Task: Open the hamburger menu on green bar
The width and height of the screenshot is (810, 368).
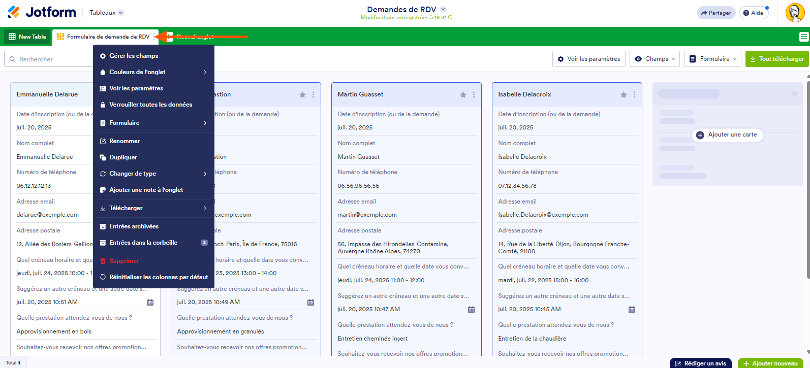Action: [x=803, y=37]
